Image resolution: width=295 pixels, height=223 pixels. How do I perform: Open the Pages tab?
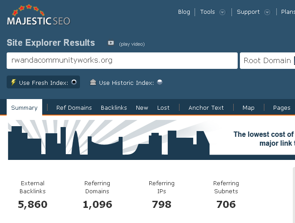[x=282, y=108]
